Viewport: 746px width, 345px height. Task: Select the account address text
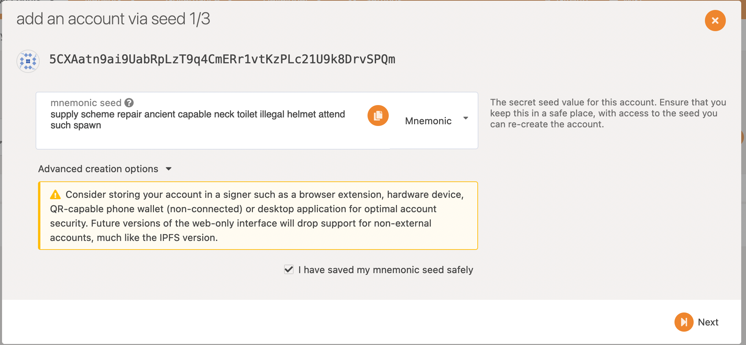pos(222,60)
